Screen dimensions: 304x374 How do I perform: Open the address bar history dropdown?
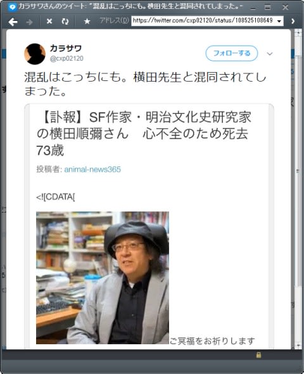(x=279, y=22)
